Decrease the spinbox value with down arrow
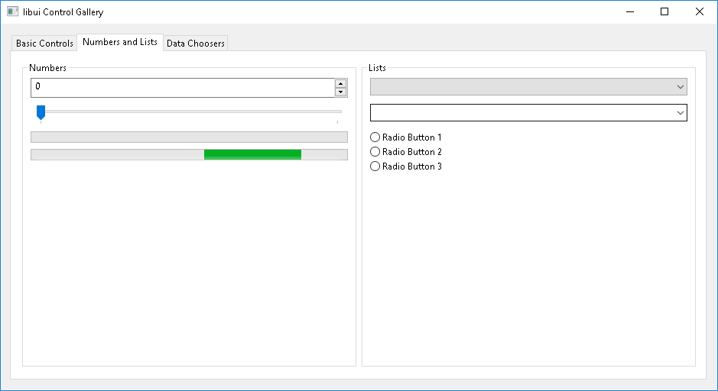The width and height of the screenshot is (718, 391). coord(340,92)
